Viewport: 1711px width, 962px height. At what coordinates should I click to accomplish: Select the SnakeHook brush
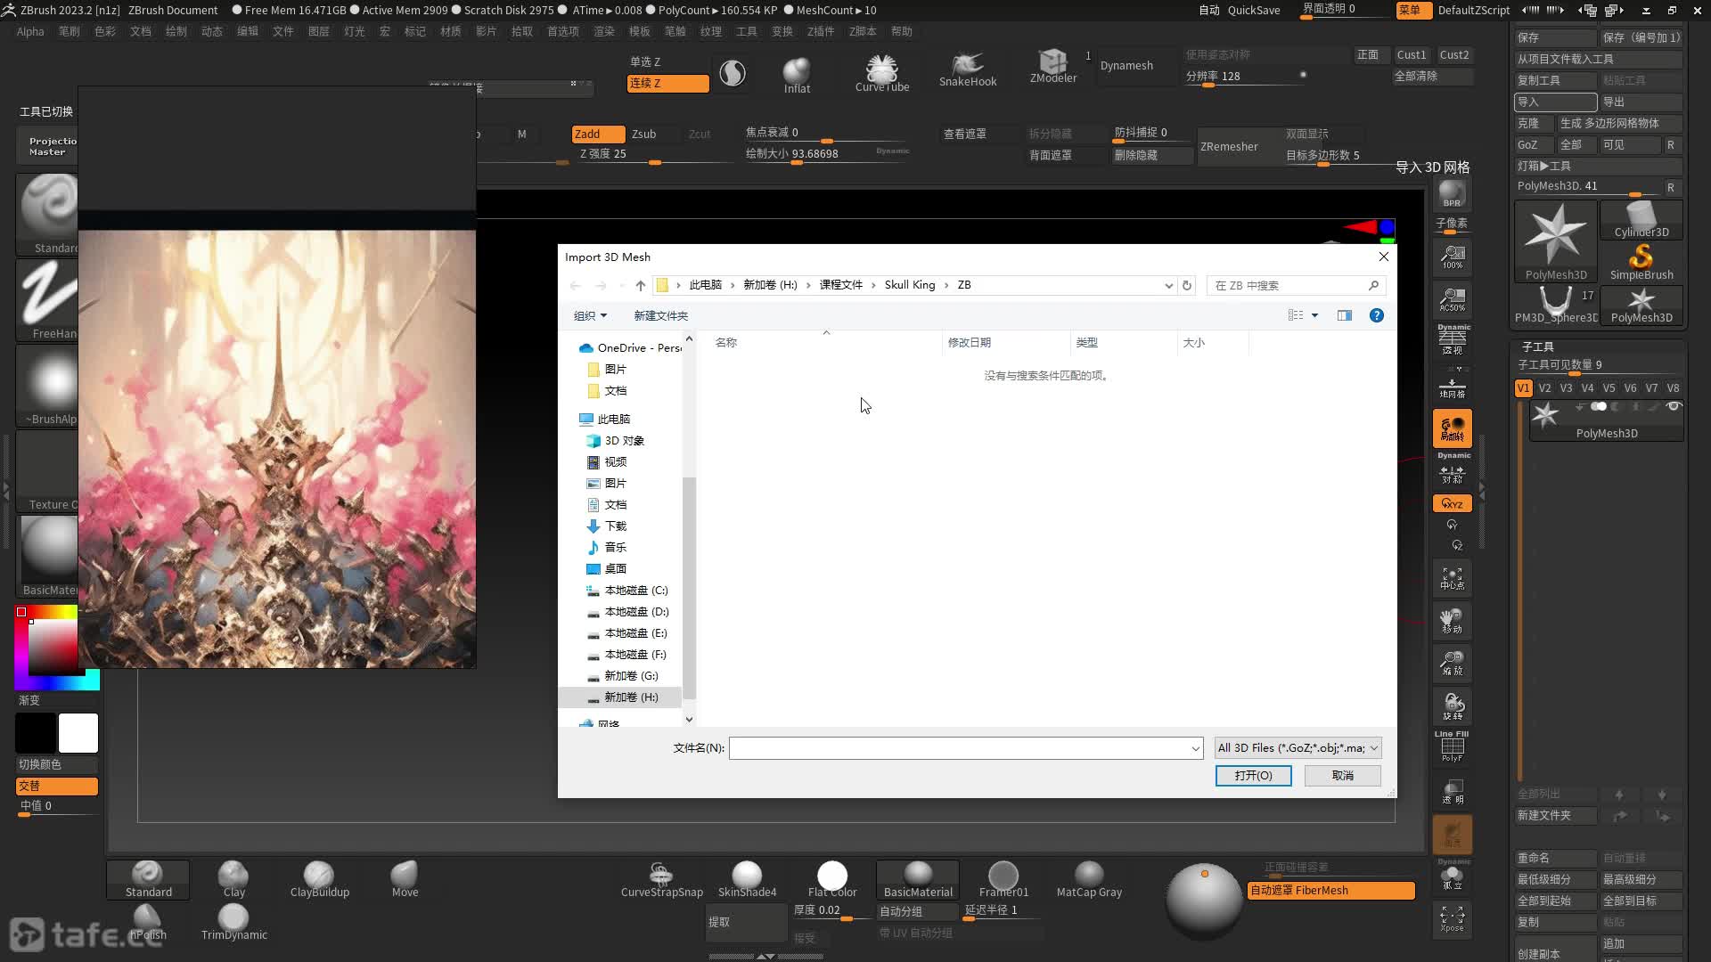968,70
